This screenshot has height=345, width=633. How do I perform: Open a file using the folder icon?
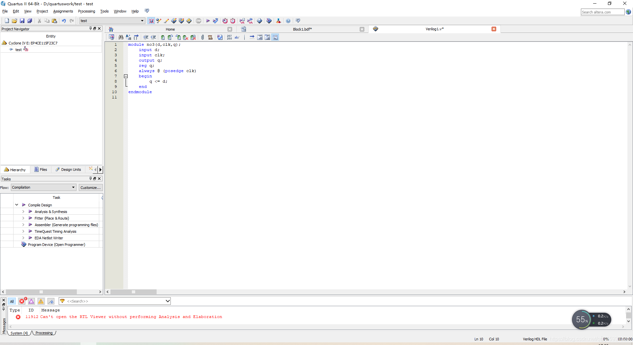click(x=14, y=21)
